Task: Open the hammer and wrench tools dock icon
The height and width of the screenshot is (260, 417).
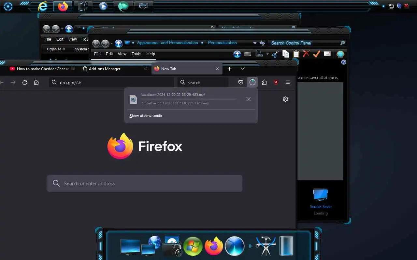Action: tap(266, 246)
